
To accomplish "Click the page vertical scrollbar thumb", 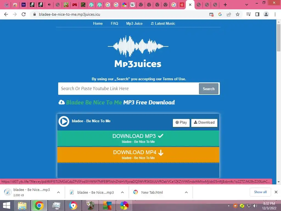I will pyautogui.click(x=279, y=37).
